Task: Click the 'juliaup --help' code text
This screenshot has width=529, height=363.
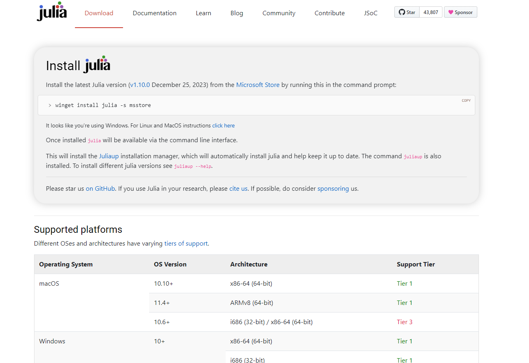Action: pos(193,166)
